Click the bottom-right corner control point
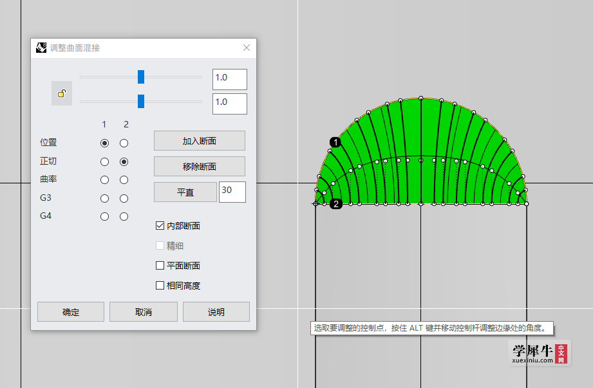Image resolution: width=593 pixels, height=388 pixels. tap(527, 204)
